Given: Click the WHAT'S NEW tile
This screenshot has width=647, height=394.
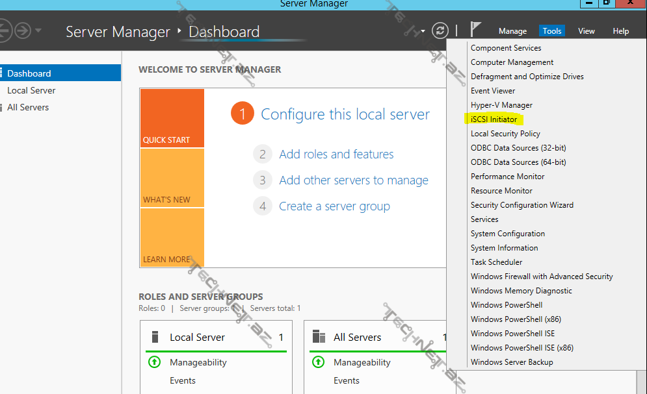Looking at the screenshot, I should [x=172, y=178].
